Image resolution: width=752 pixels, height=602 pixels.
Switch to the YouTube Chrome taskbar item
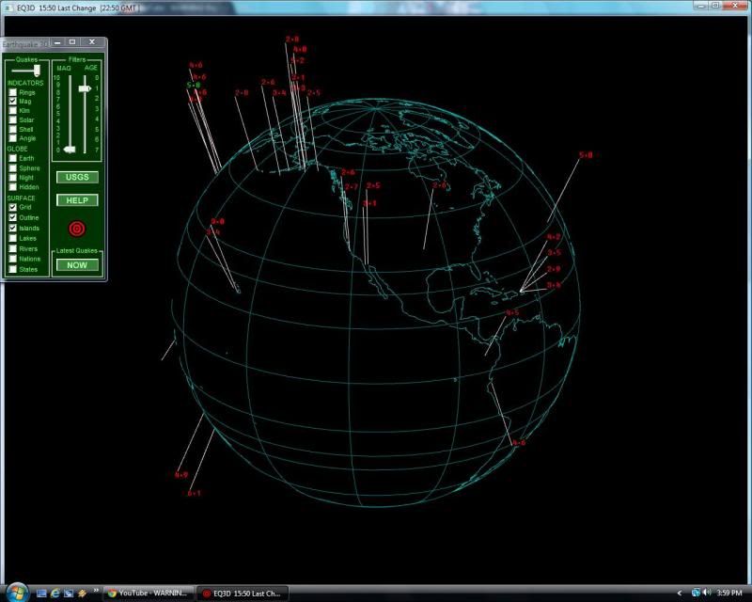(x=149, y=594)
